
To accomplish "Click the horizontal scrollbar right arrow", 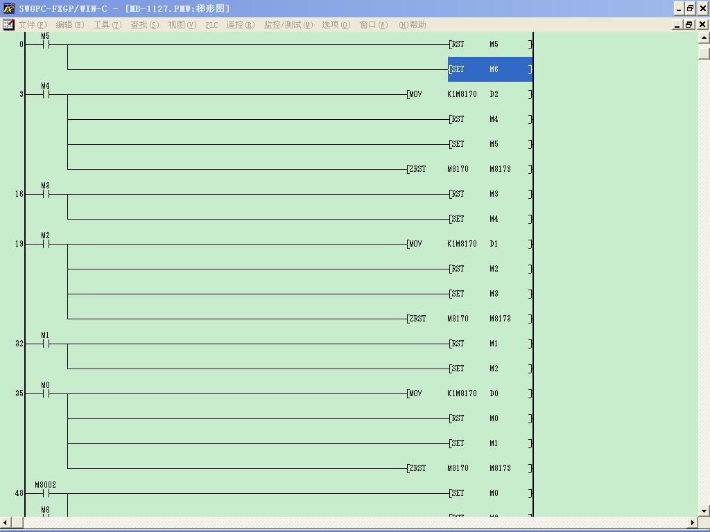I will point(692,522).
